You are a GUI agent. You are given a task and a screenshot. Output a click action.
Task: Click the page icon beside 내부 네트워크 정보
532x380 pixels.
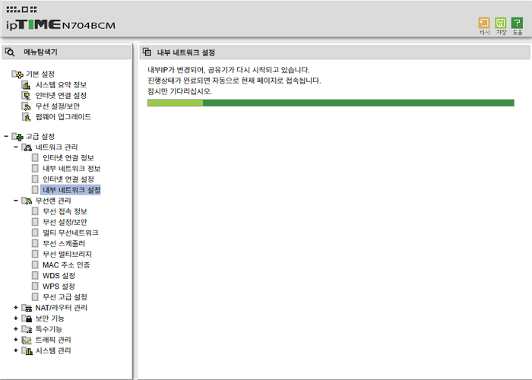pos(35,168)
